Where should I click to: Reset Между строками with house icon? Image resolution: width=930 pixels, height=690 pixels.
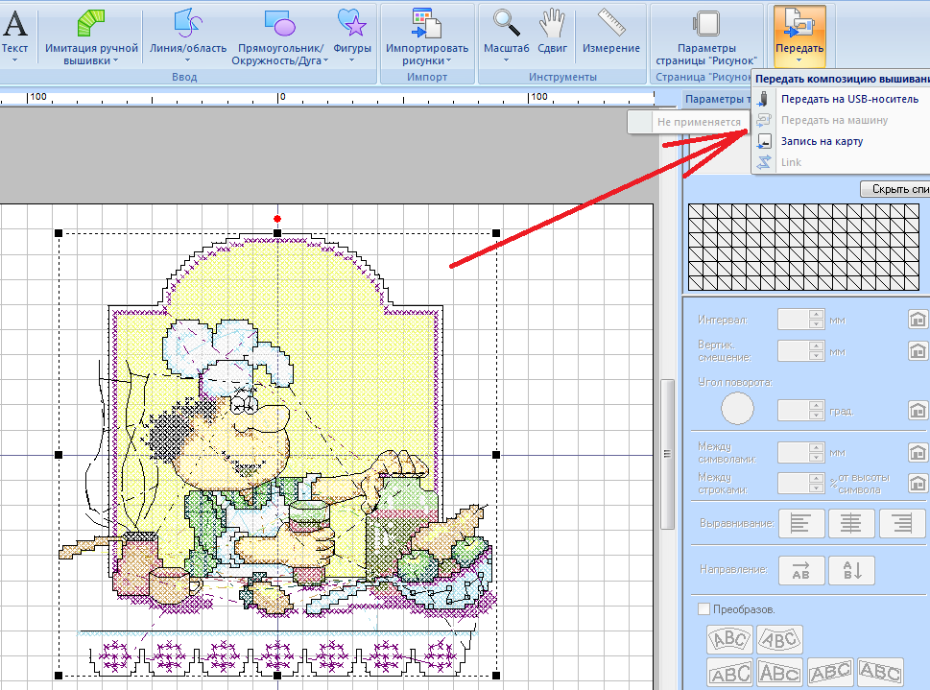coord(918,484)
